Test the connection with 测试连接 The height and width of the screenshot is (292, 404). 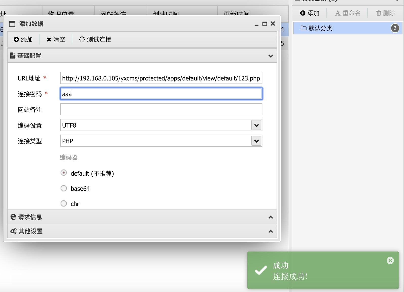[95, 39]
